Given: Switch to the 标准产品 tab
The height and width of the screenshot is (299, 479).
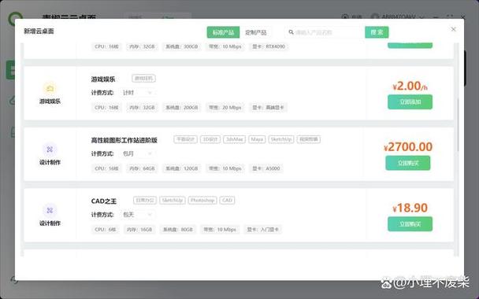Looking at the screenshot, I should 223,32.
